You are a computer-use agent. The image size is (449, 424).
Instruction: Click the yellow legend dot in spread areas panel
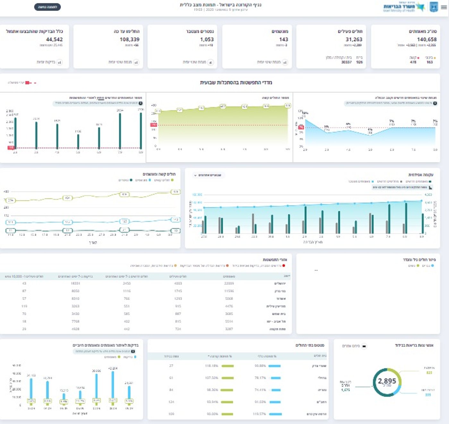[175, 265]
